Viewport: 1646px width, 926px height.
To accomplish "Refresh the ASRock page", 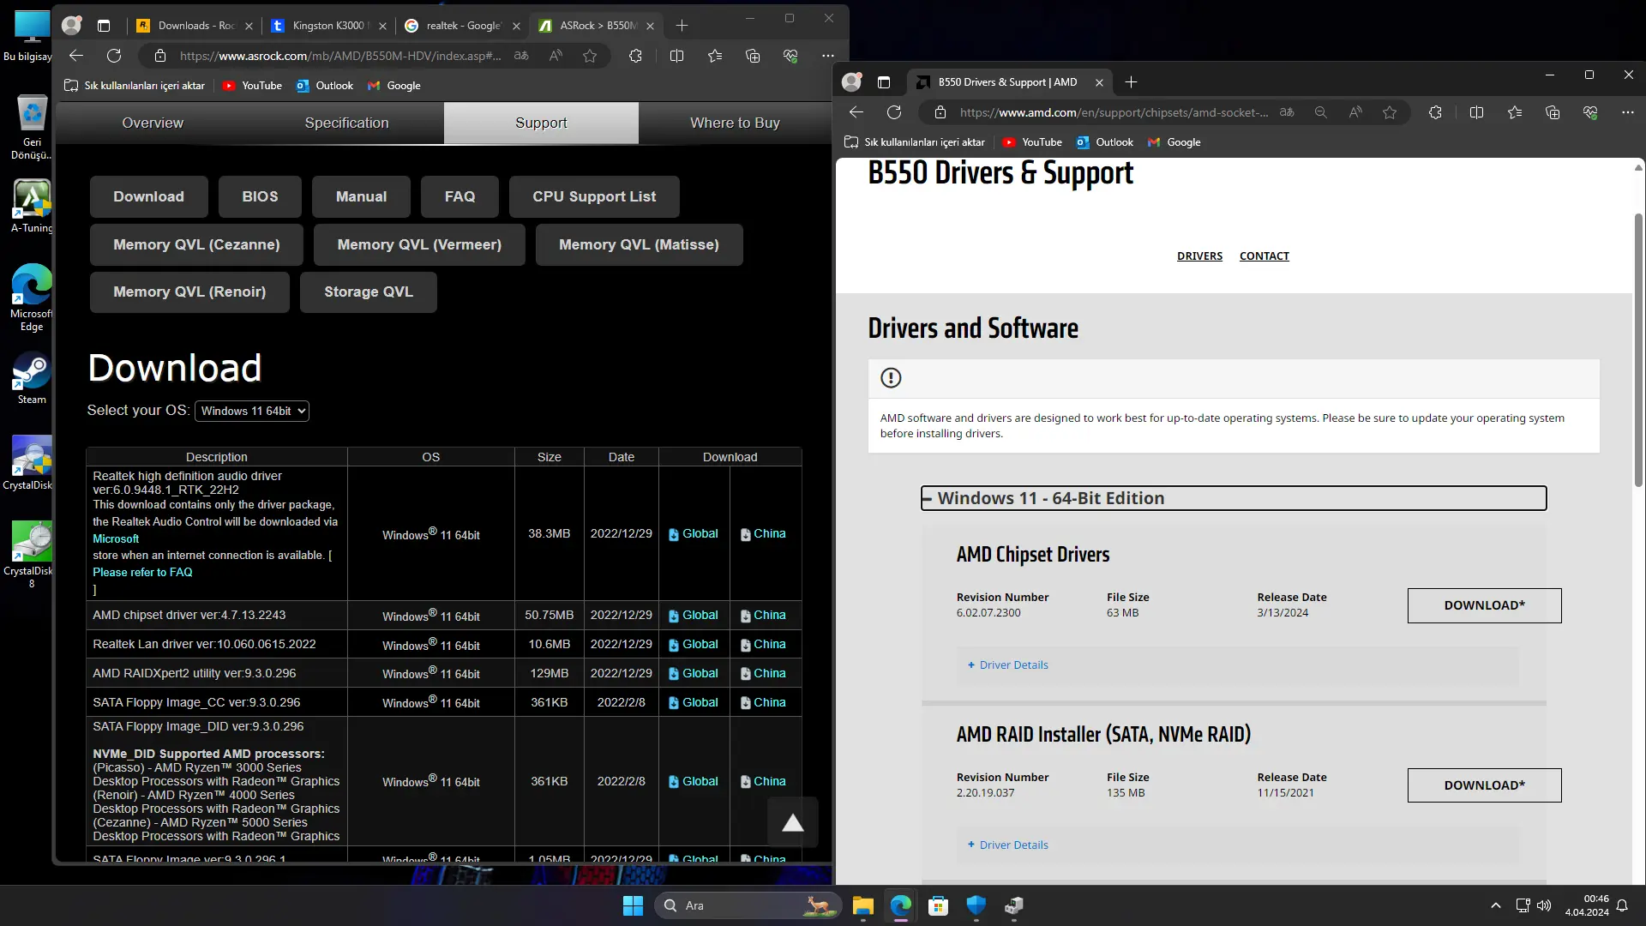I will (x=114, y=56).
